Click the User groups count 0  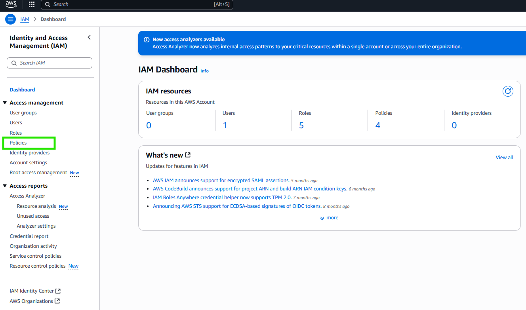coord(149,126)
